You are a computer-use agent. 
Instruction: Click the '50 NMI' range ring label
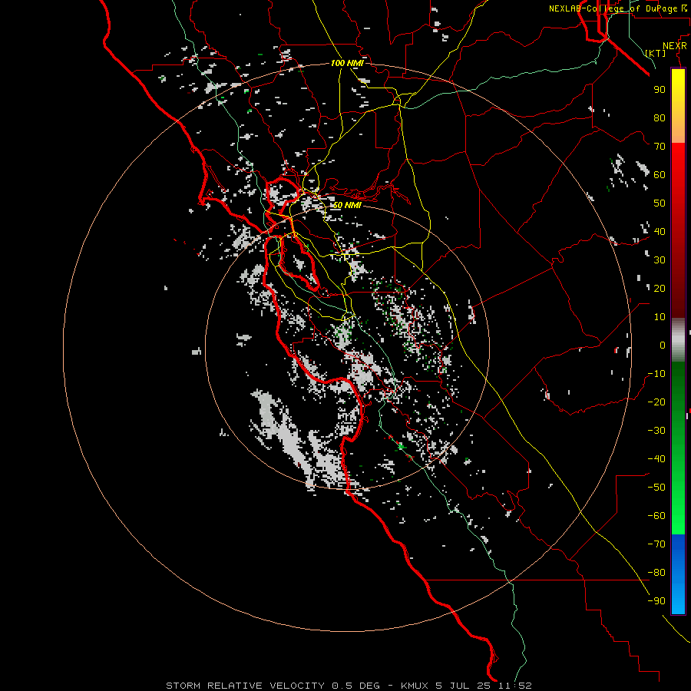tap(347, 205)
